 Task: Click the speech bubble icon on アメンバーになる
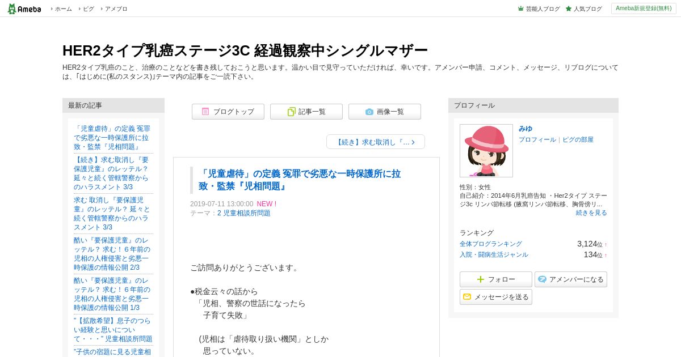coord(542,279)
